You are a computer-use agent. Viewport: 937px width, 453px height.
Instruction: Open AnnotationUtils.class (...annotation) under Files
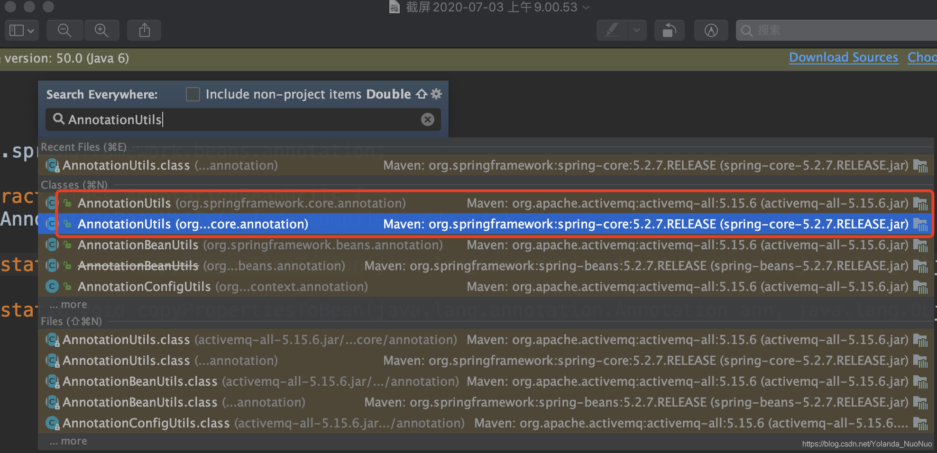486,361
